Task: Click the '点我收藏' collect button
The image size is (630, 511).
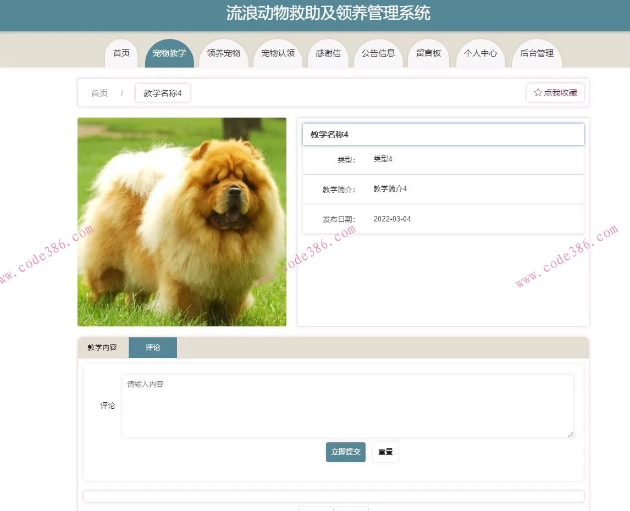Action: (x=555, y=93)
